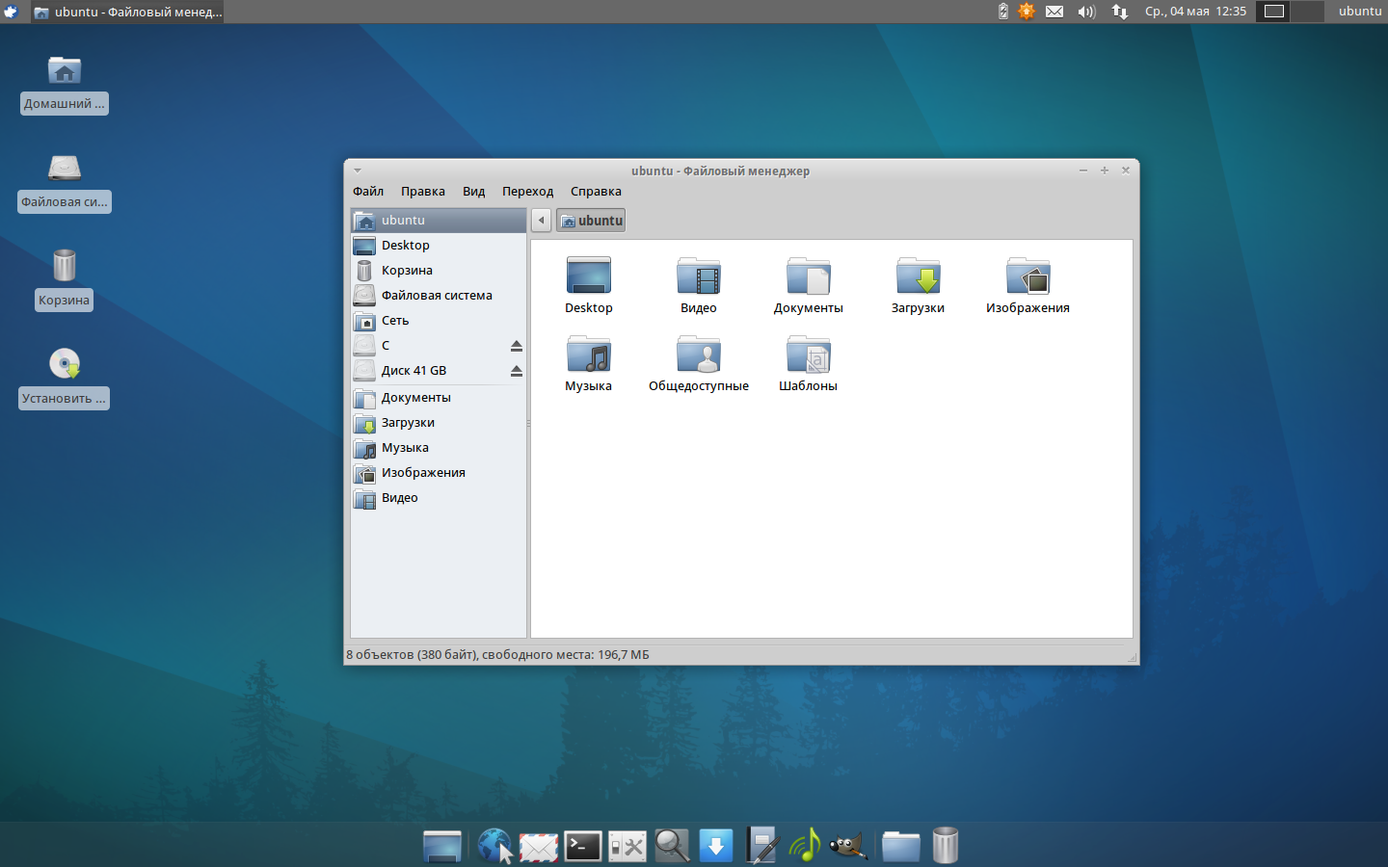Screen dimensions: 1388x867
Task: Click the ubuntu path bar button
Action: [591, 221]
